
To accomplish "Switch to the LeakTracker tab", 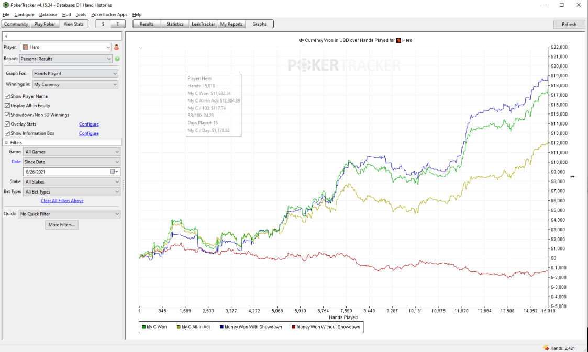I will [203, 24].
